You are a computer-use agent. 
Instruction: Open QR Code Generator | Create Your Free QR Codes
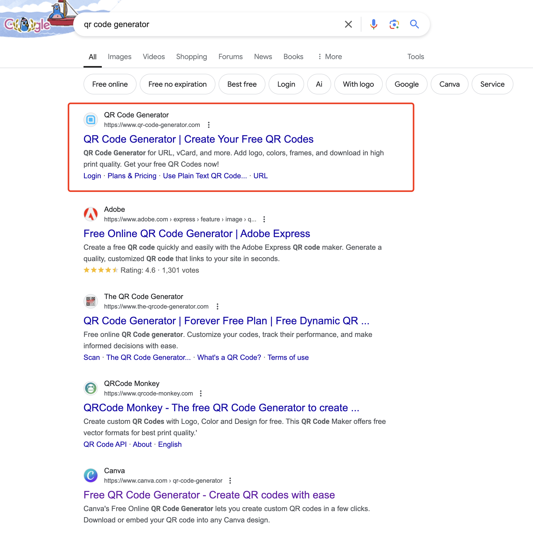198,139
